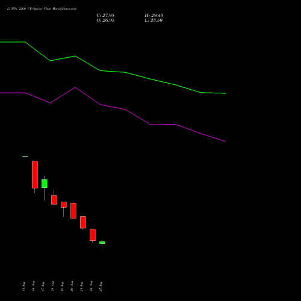Click the tall red candle for 14 Aug

pyautogui.click(x=35, y=175)
